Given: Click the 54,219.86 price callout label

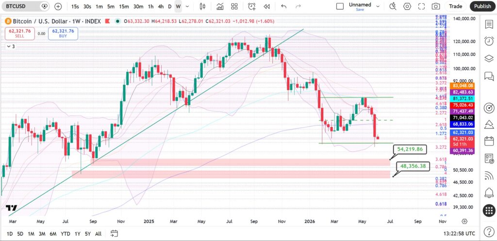Looking at the screenshot, I should (411, 149).
